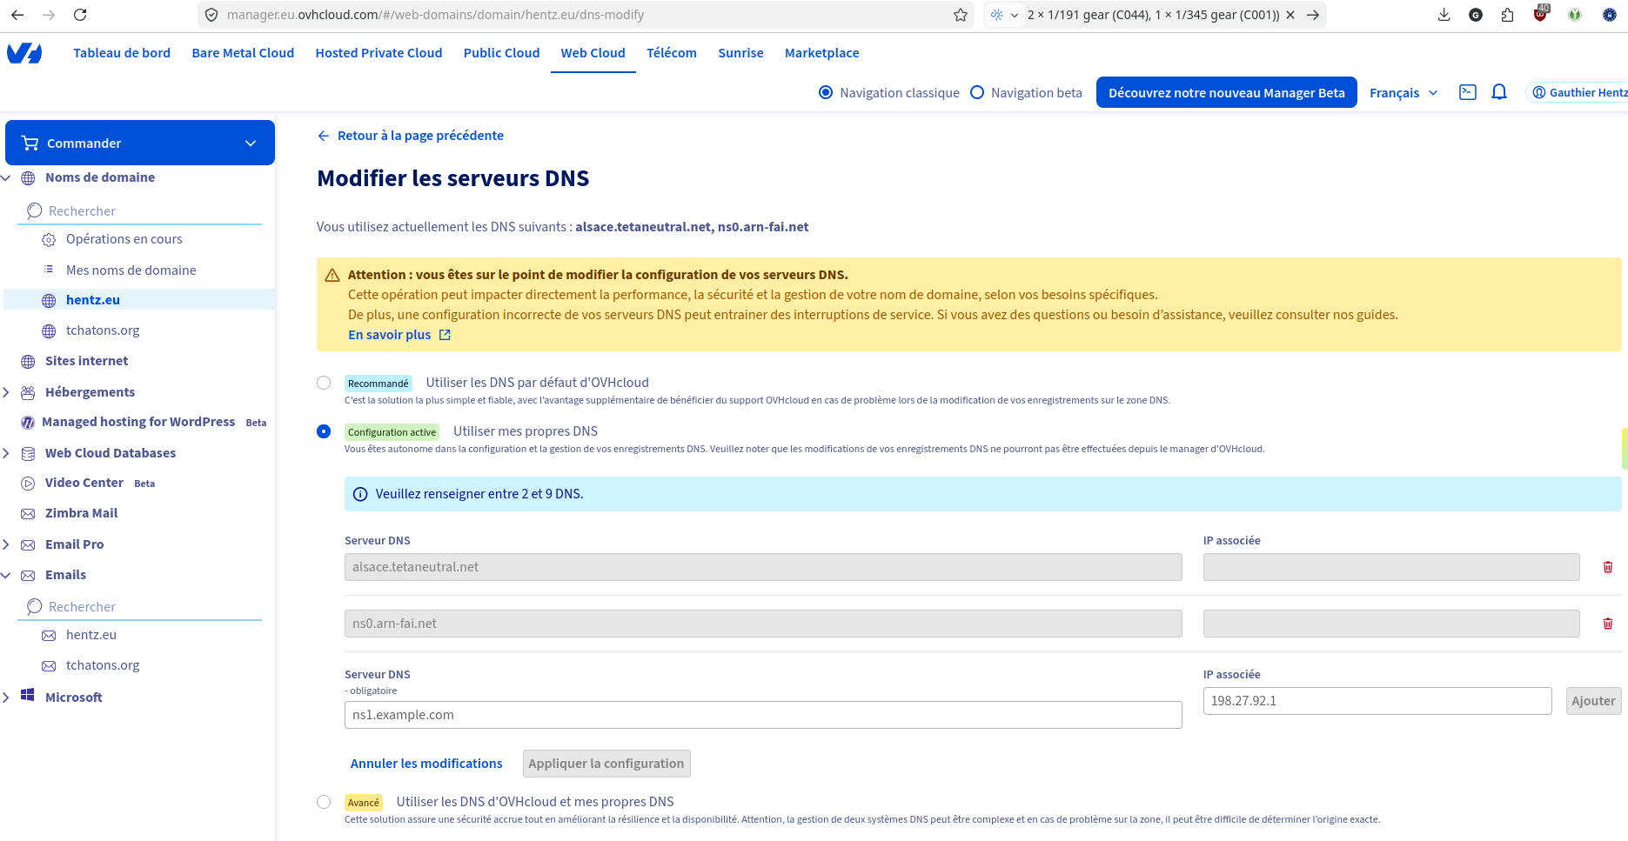Open the Commander dropdown
Viewport: 1628px width, 841px height.
pos(140,143)
